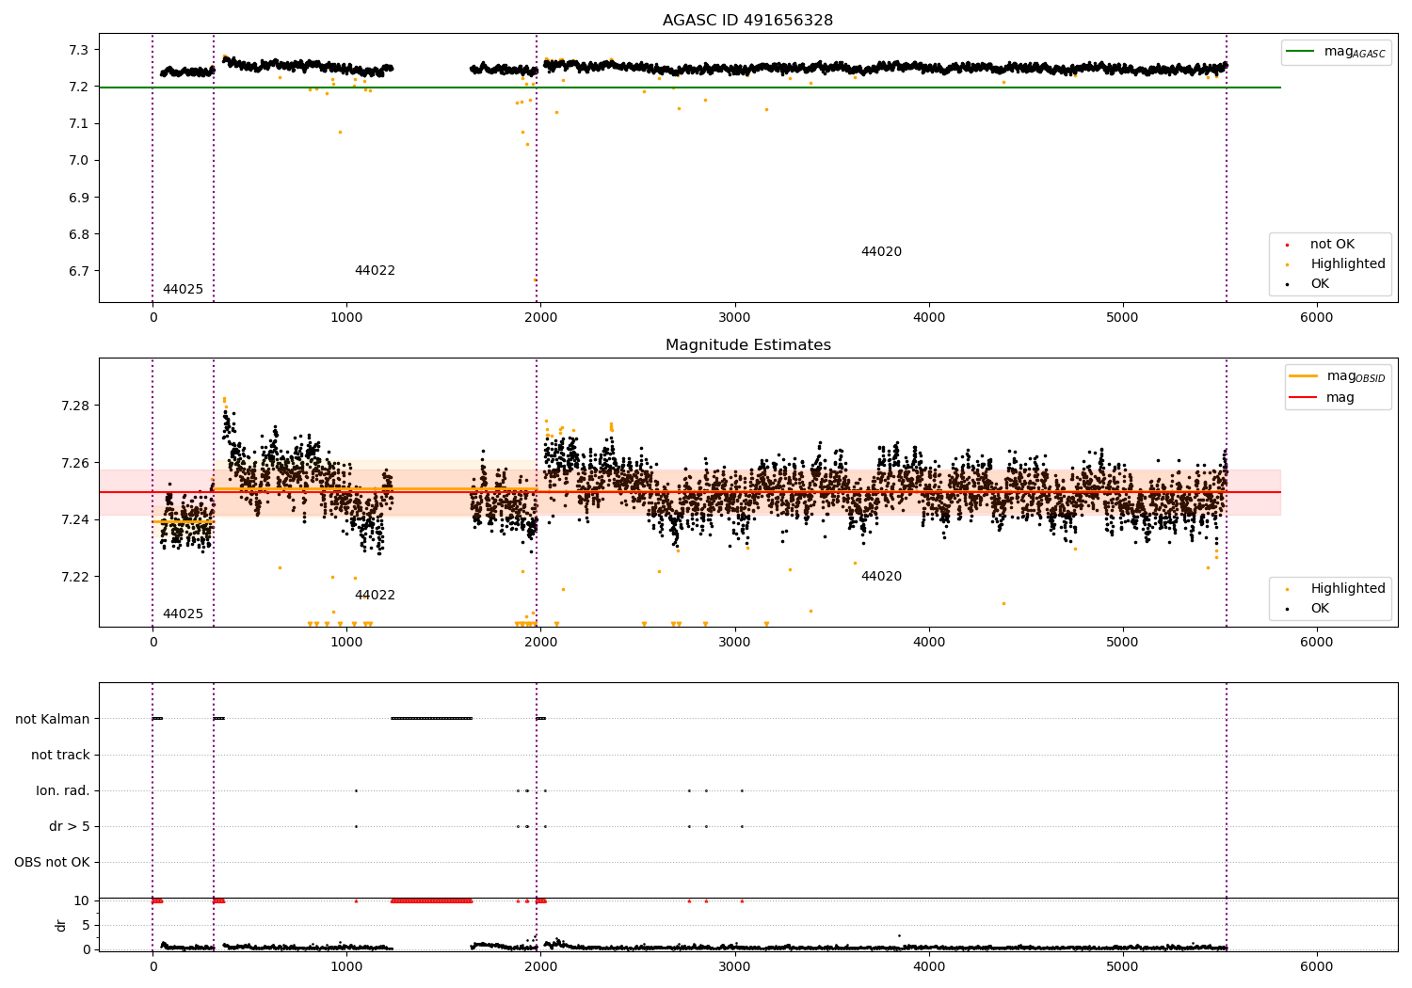Click the 7.28 y-axis tick label

pyautogui.click(x=75, y=406)
